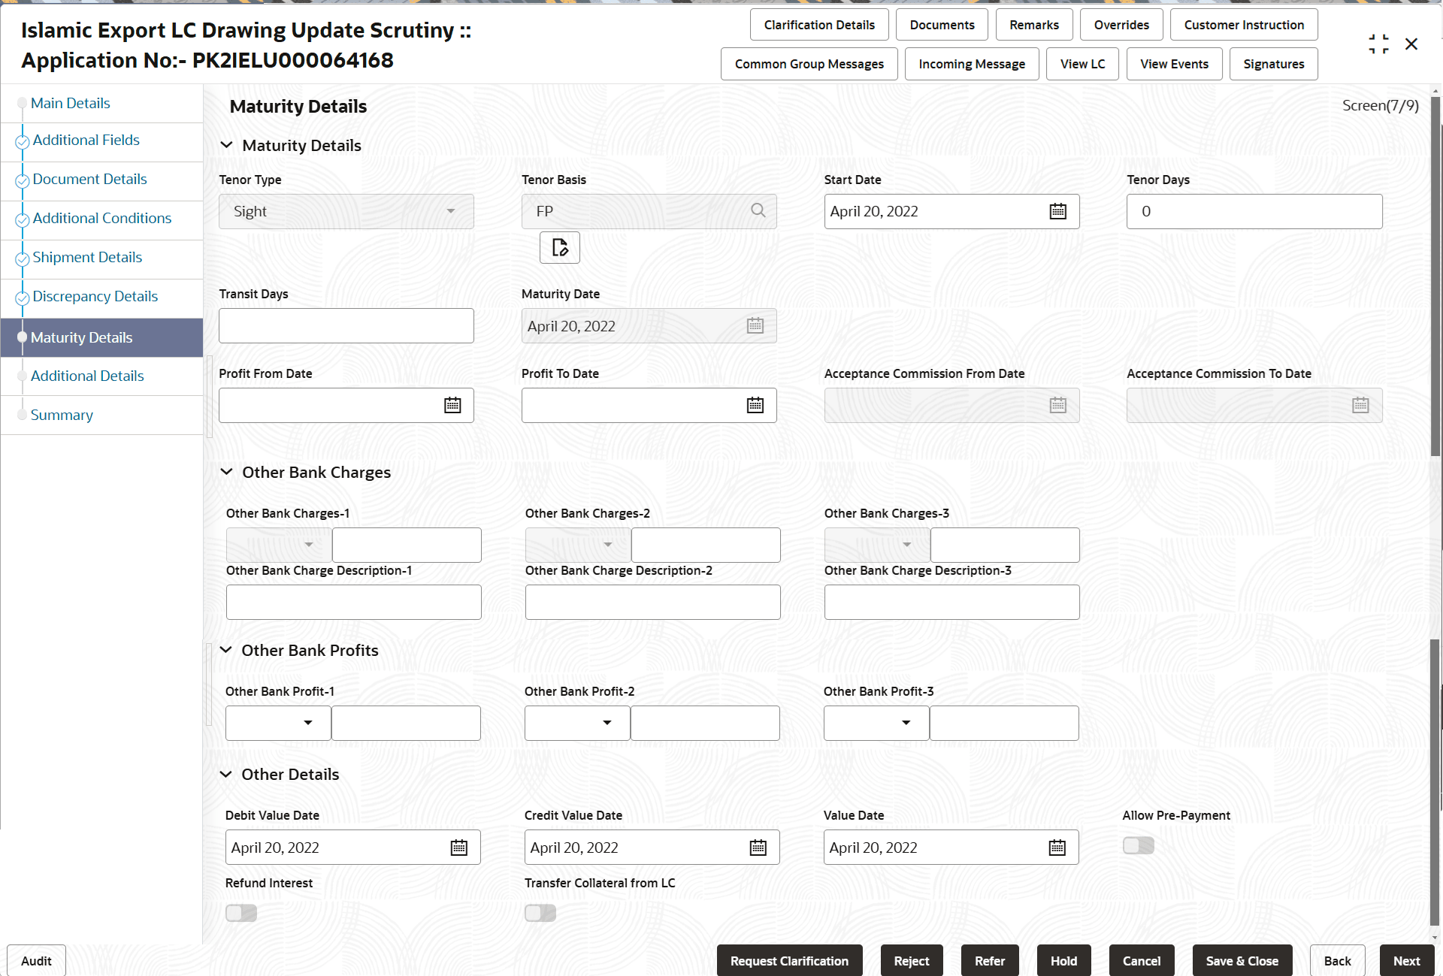The width and height of the screenshot is (1443, 976).
Task: Open Credit Value Date calendar icon
Action: 758,848
